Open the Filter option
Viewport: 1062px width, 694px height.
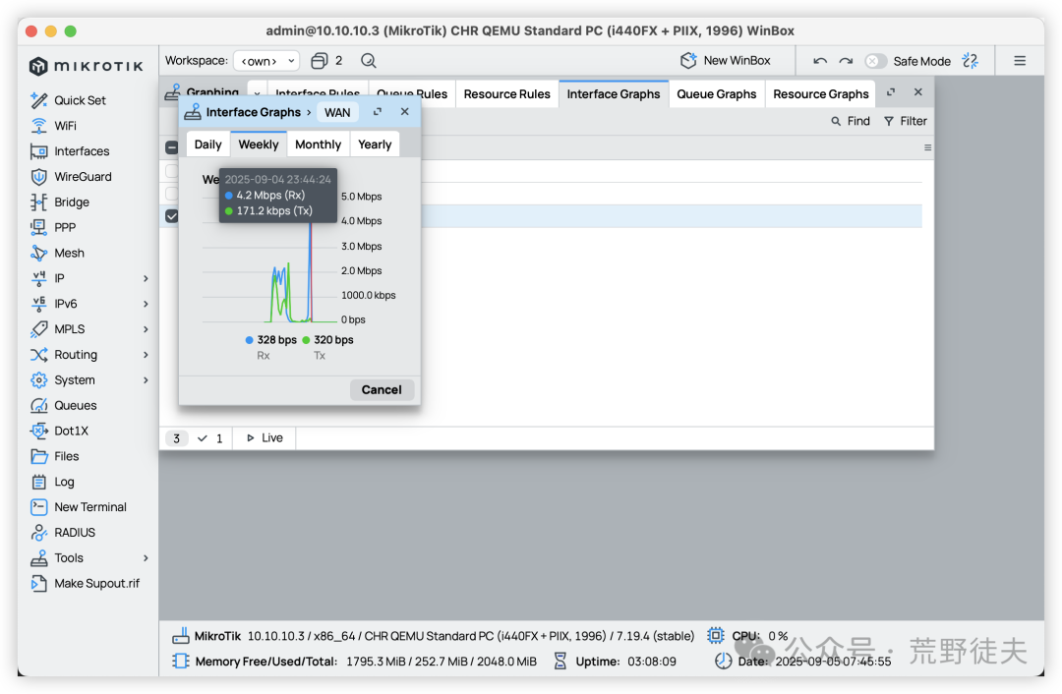pyautogui.click(x=906, y=121)
